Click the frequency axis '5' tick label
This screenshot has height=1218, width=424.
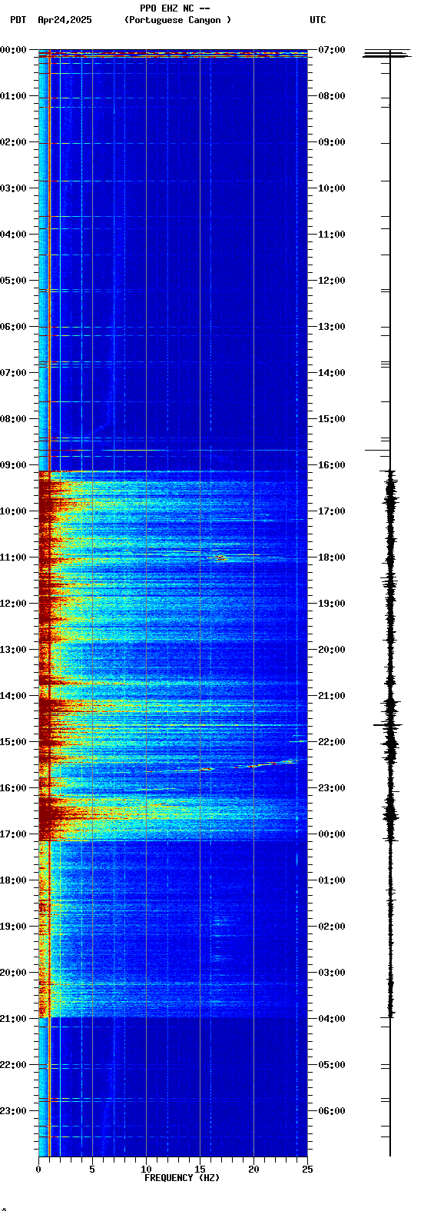pos(92,1170)
